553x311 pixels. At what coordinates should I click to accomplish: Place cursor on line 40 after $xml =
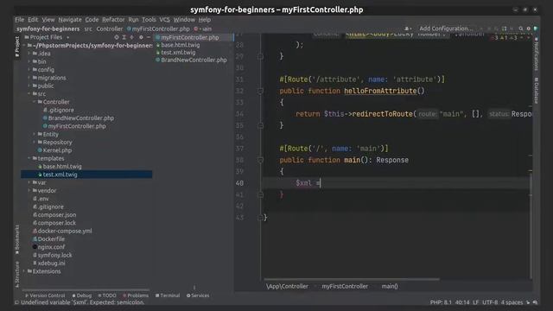pos(321,183)
